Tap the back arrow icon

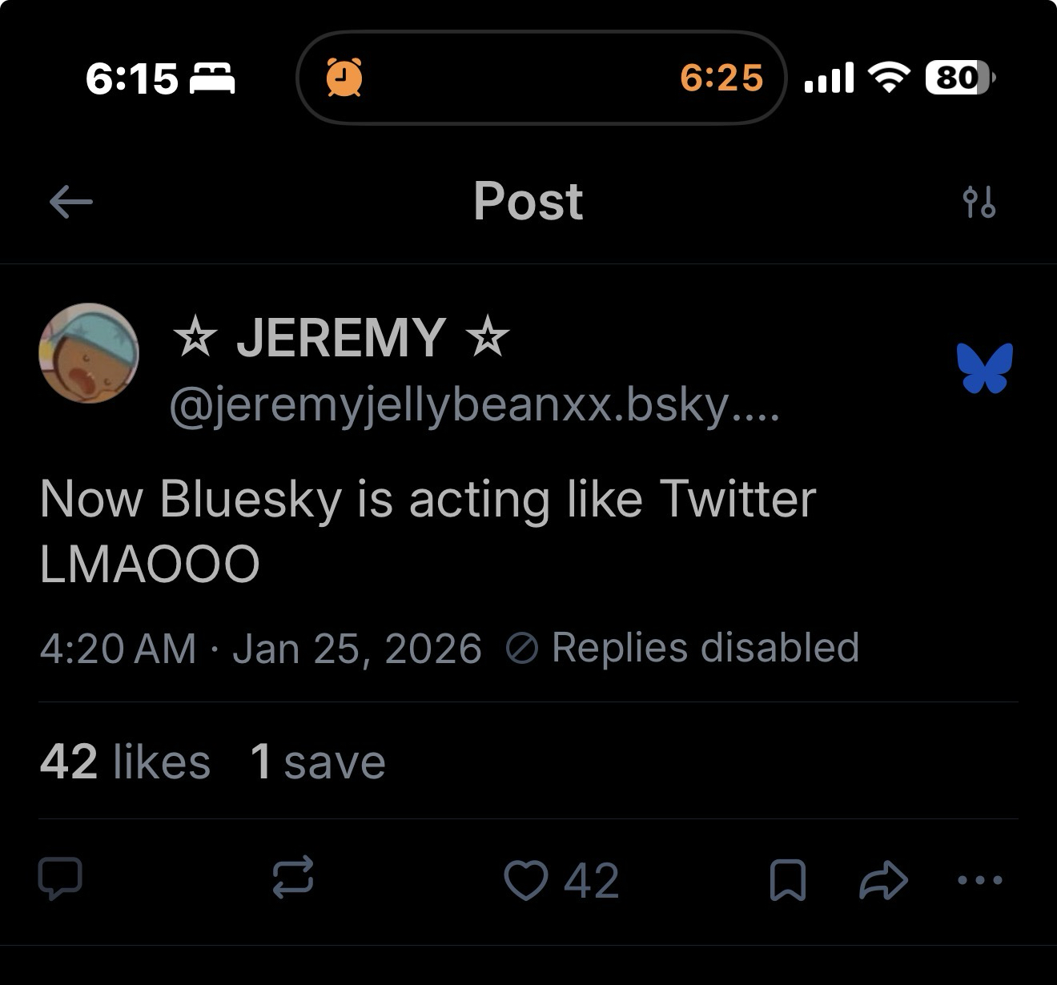[x=71, y=202]
